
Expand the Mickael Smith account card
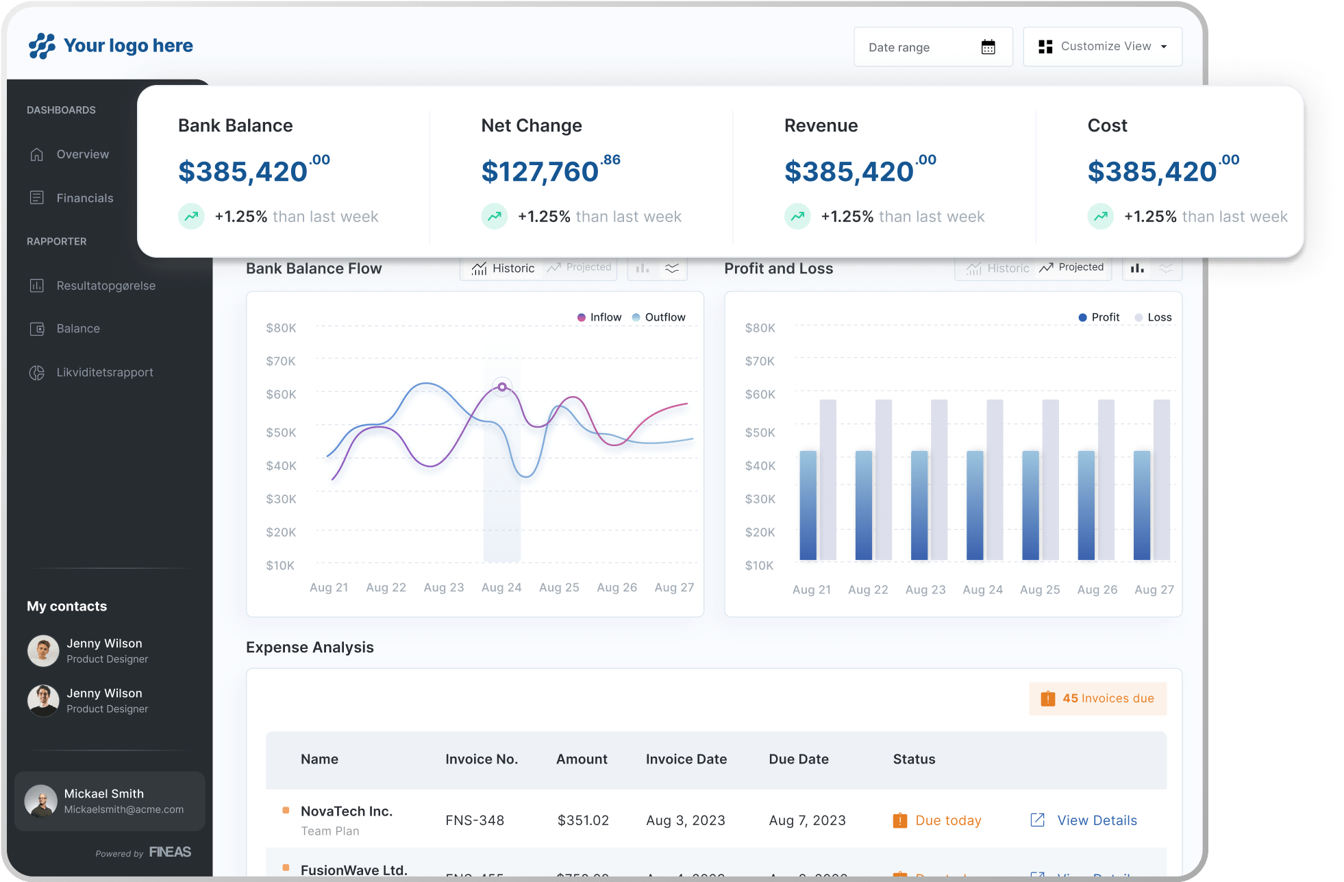pyautogui.click(x=110, y=801)
